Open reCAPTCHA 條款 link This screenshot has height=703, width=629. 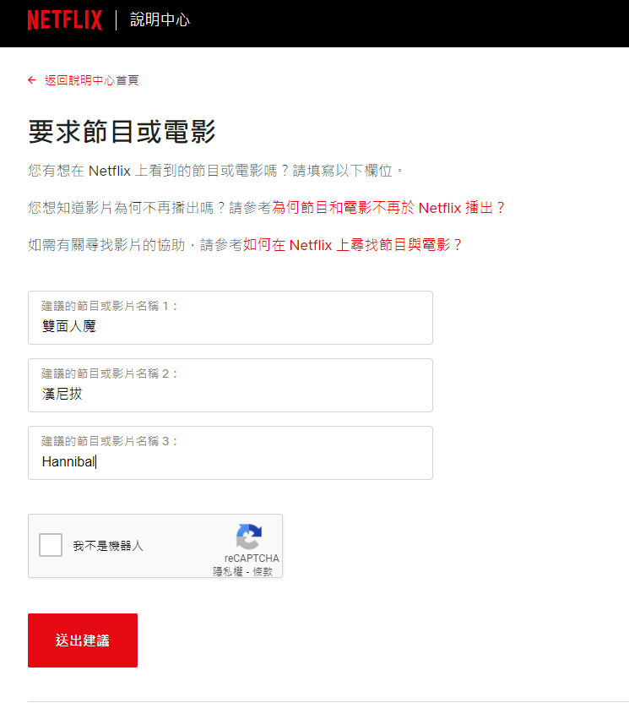click(x=263, y=572)
